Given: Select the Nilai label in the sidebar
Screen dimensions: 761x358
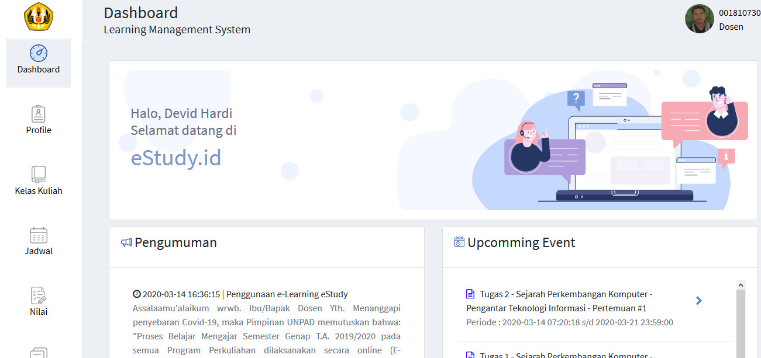Looking at the screenshot, I should (x=39, y=312).
